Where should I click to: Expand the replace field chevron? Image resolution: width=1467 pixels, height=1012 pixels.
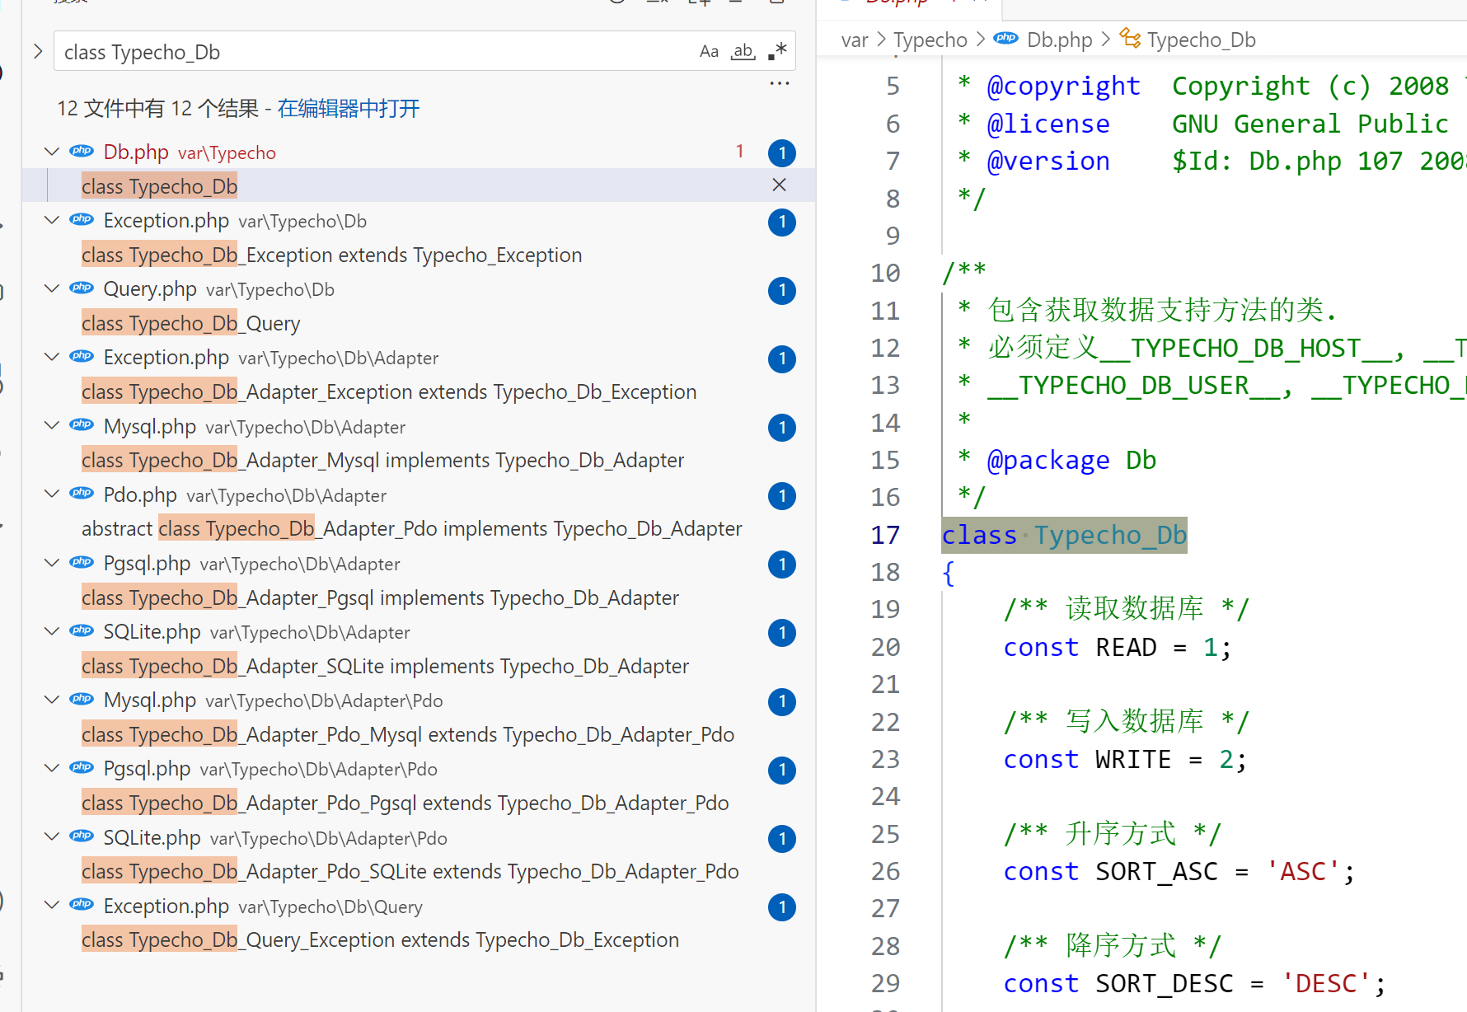pos(38,51)
